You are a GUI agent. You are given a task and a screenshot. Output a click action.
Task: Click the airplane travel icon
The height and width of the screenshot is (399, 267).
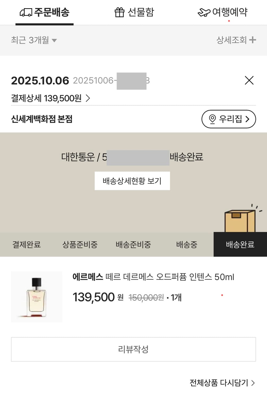click(204, 12)
